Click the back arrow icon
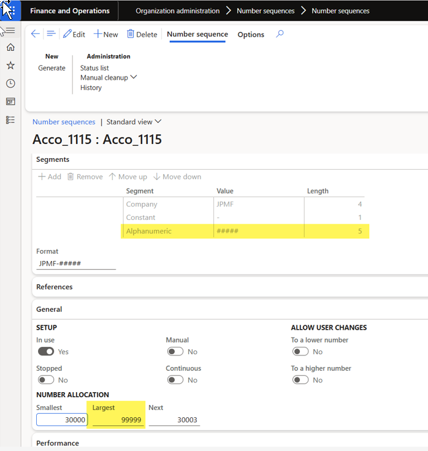Image resolution: width=428 pixels, height=451 pixels. coord(36,34)
